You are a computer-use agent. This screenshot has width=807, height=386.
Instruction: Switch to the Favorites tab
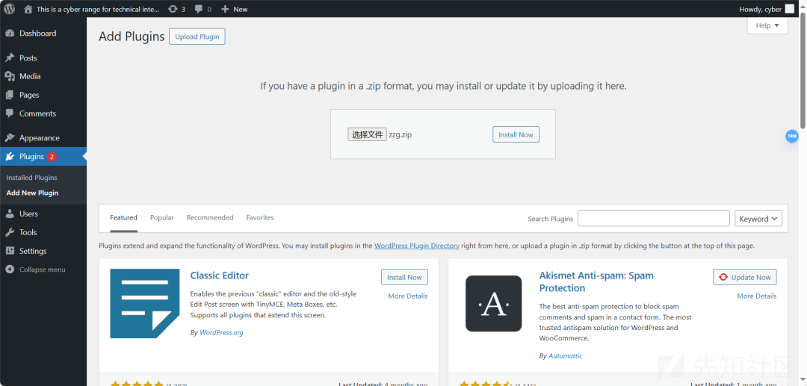[260, 218]
